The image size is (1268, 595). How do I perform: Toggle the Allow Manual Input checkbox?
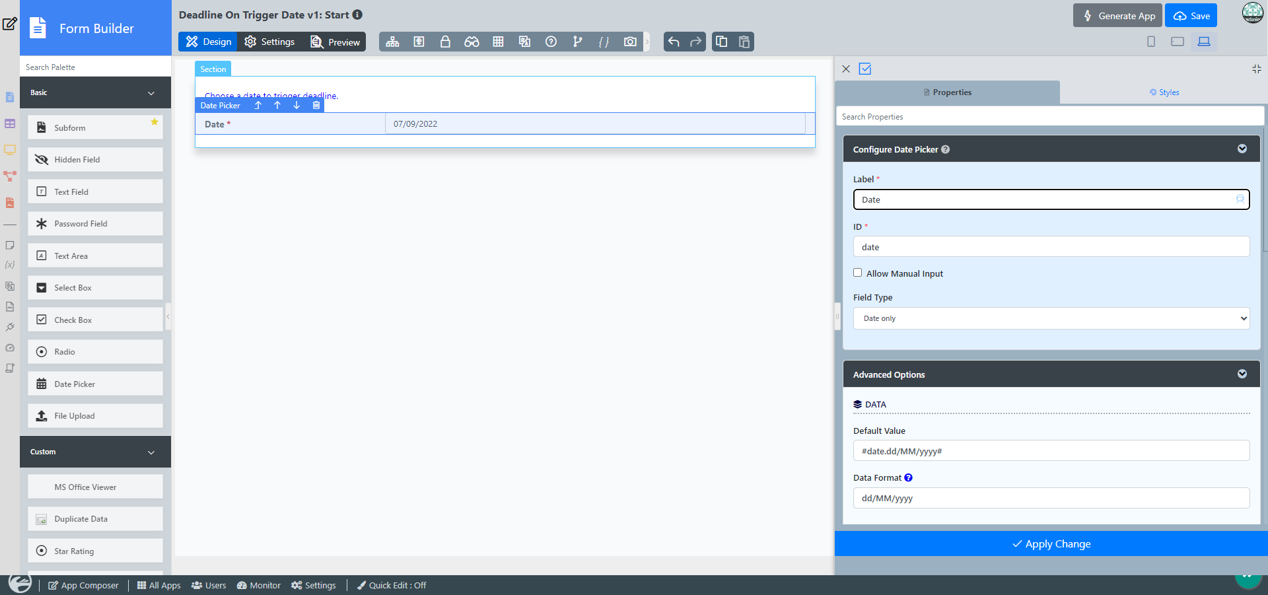click(x=858, y=273)
